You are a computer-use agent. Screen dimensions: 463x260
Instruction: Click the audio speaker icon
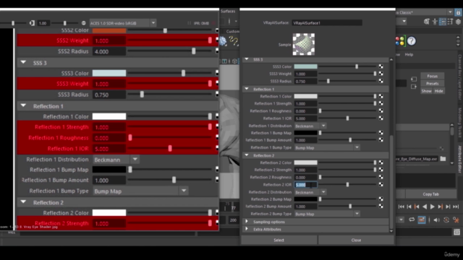[x=436, y=220]
